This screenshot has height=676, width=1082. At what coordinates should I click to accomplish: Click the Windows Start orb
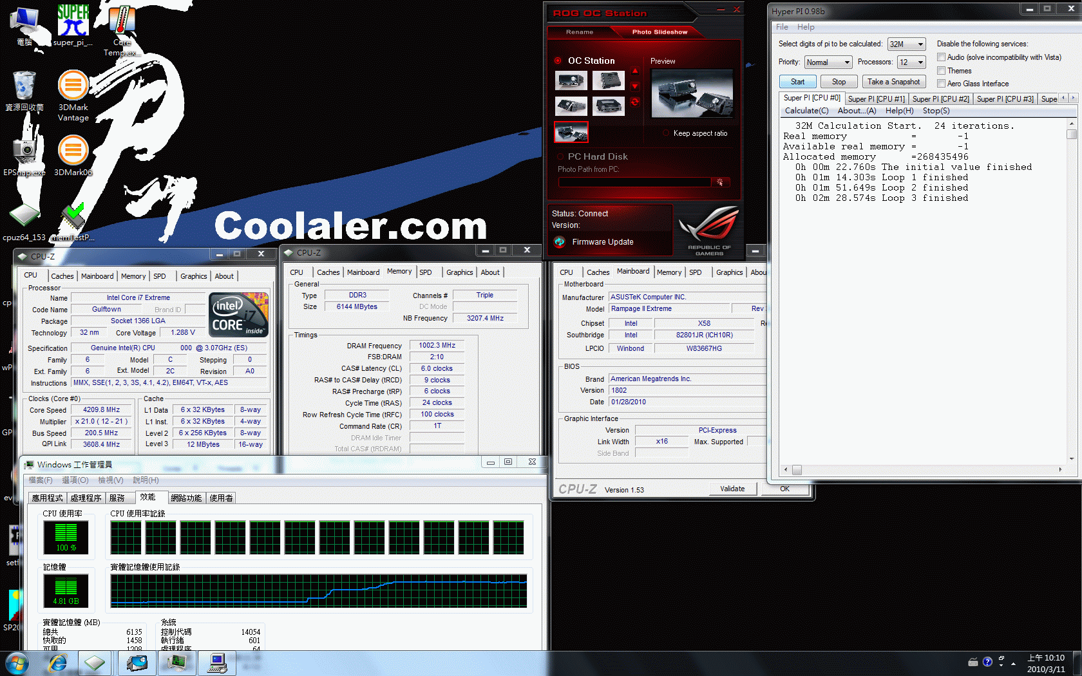[17, 663]
